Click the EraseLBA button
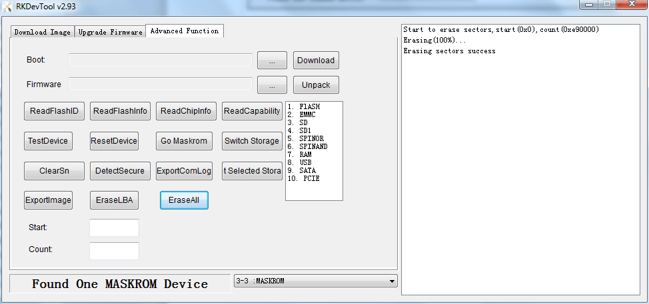The width and height of the screenshot is (649, 304). tap(114, 200)
